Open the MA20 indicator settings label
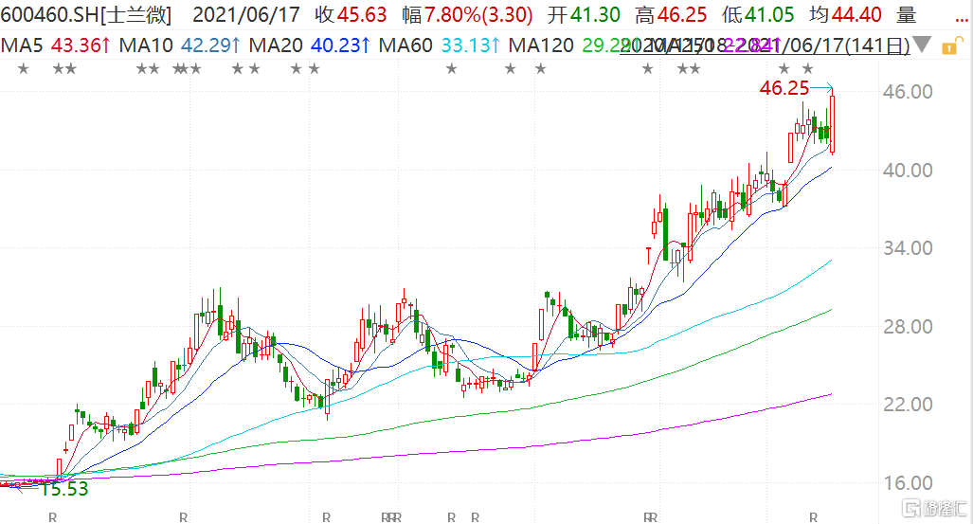Viewport: 973px width, 524px height. pos(310,45)
